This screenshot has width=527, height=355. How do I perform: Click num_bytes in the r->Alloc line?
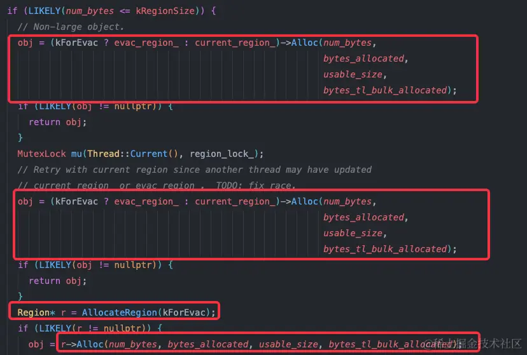point(133,344)
